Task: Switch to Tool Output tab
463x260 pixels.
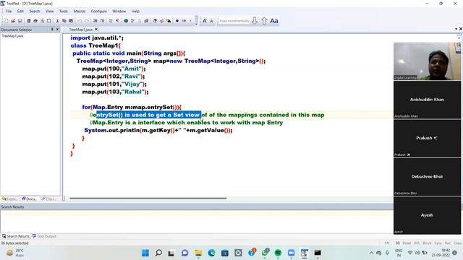Action: [44, 236]
